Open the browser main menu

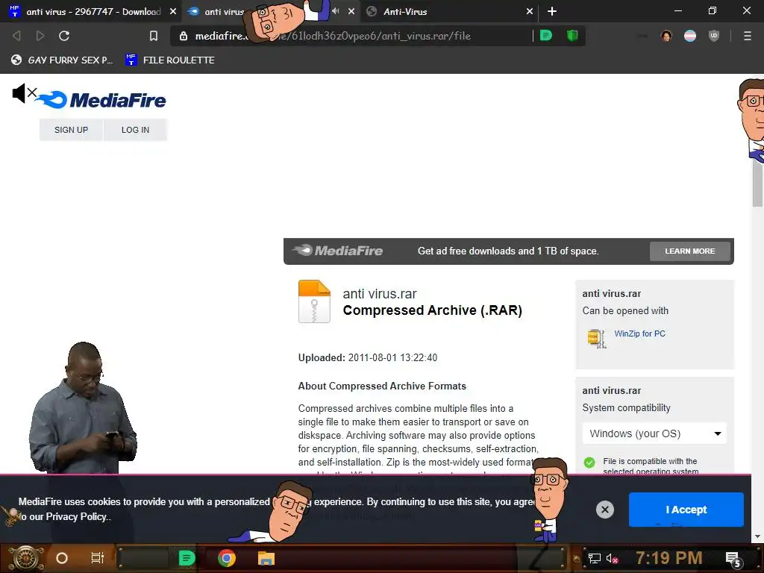click(x=748, y=36)
